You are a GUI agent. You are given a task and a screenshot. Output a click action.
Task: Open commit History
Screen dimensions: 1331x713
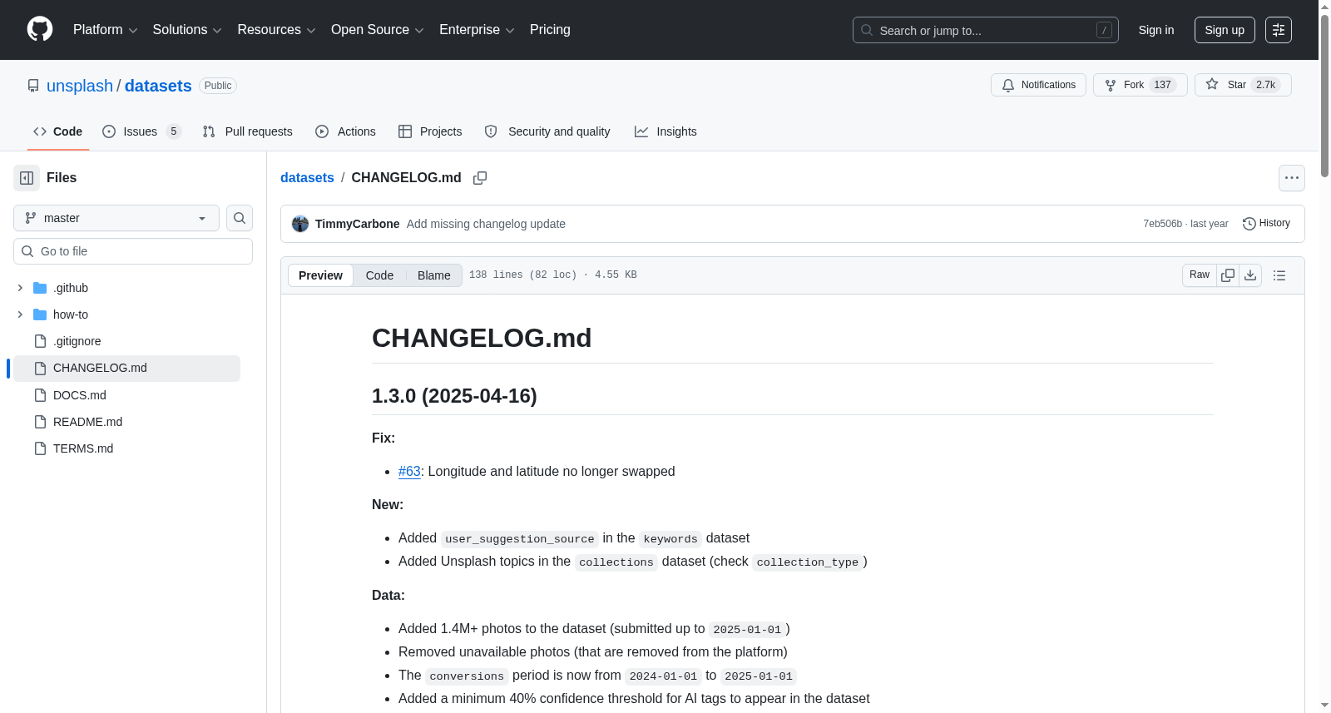1266,223
